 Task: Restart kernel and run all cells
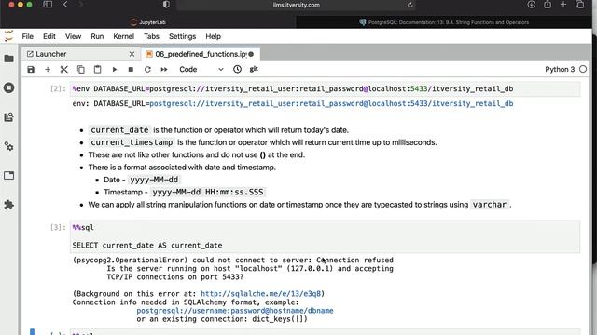tap(164, 69)
